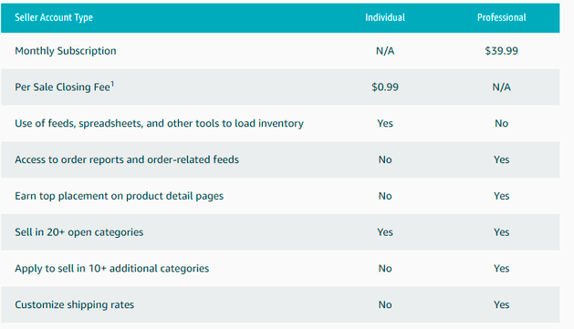The width and height of the screenshot is (574, 329).
Task: Click Sell in 20+ open categories label
Action: (79, 232)
